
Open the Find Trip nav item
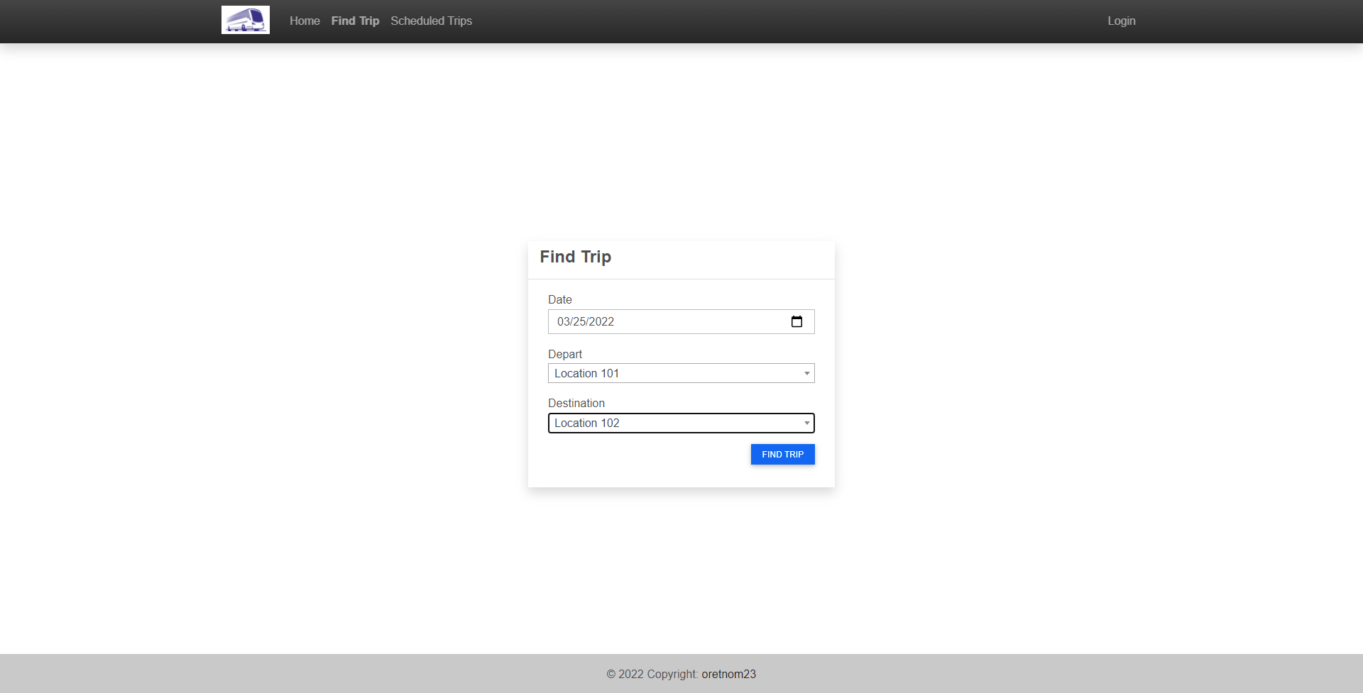click(355, 21)
